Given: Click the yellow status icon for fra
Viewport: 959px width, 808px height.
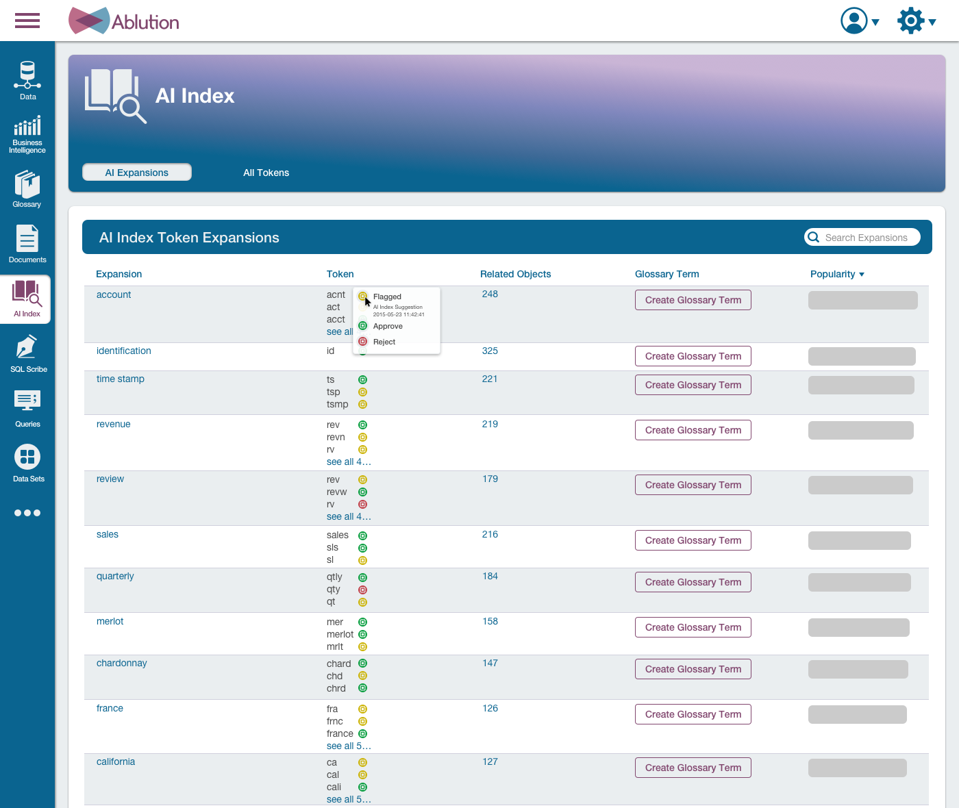Looking at the screenshot, I should click(x=363, y=709).
